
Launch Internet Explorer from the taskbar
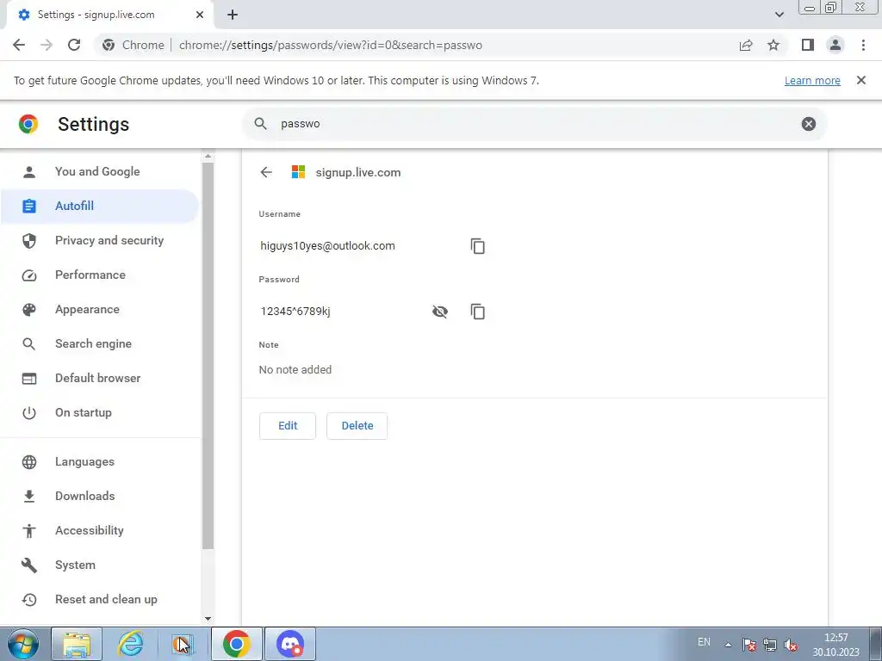tap(131, 644)
